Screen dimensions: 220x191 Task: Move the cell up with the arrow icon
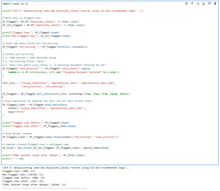click(192, 3)
